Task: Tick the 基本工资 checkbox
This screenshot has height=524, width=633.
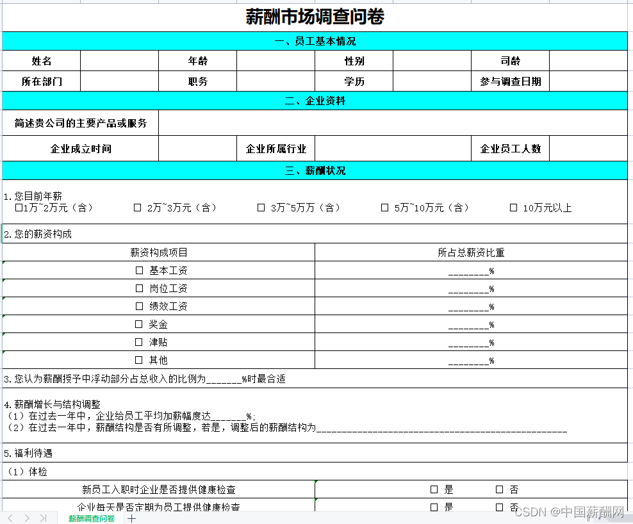Action: pos(139,270)
